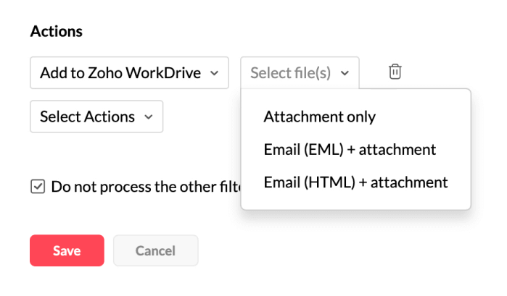Select Email (EML) + attachment

350,149
